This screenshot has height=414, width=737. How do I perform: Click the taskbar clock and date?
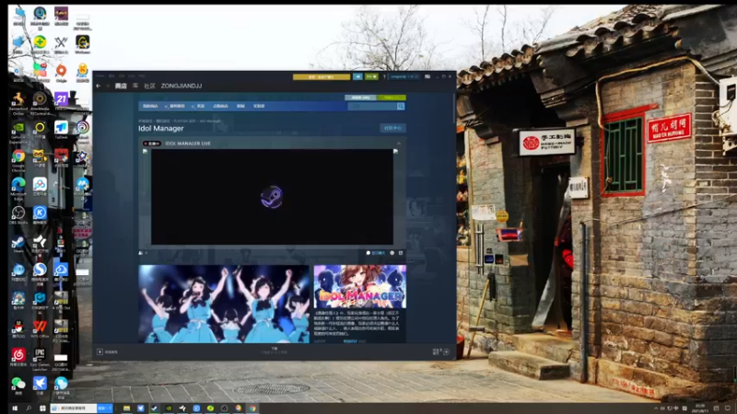coord(700,408)
